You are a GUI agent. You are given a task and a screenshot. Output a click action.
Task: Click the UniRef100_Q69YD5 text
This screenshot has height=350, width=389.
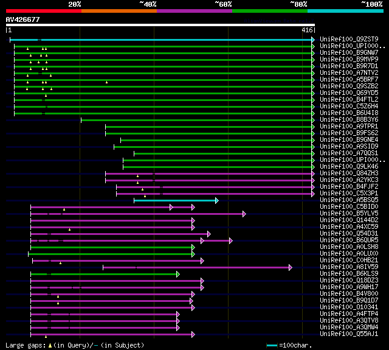(349, 93)
